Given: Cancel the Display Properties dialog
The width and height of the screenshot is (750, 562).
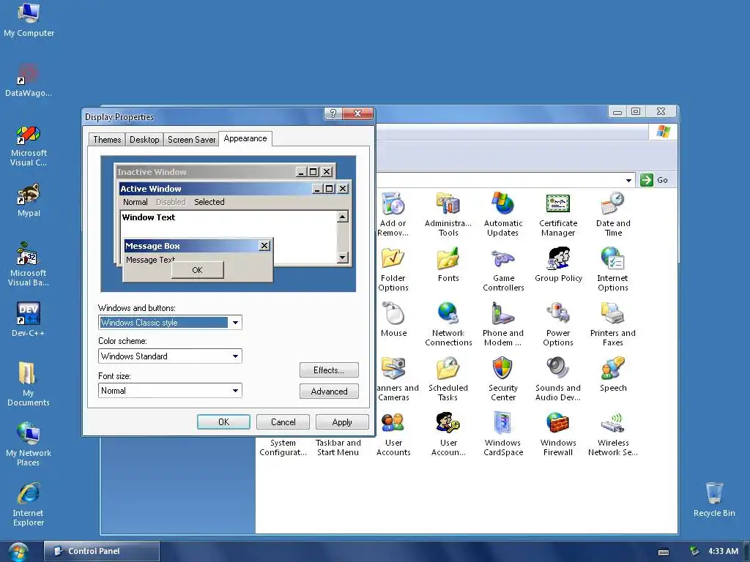Looking at the screenshot, I should [283, 422].
